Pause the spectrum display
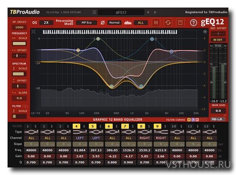This screenshot has height=175, width=236. pos(156,23)
